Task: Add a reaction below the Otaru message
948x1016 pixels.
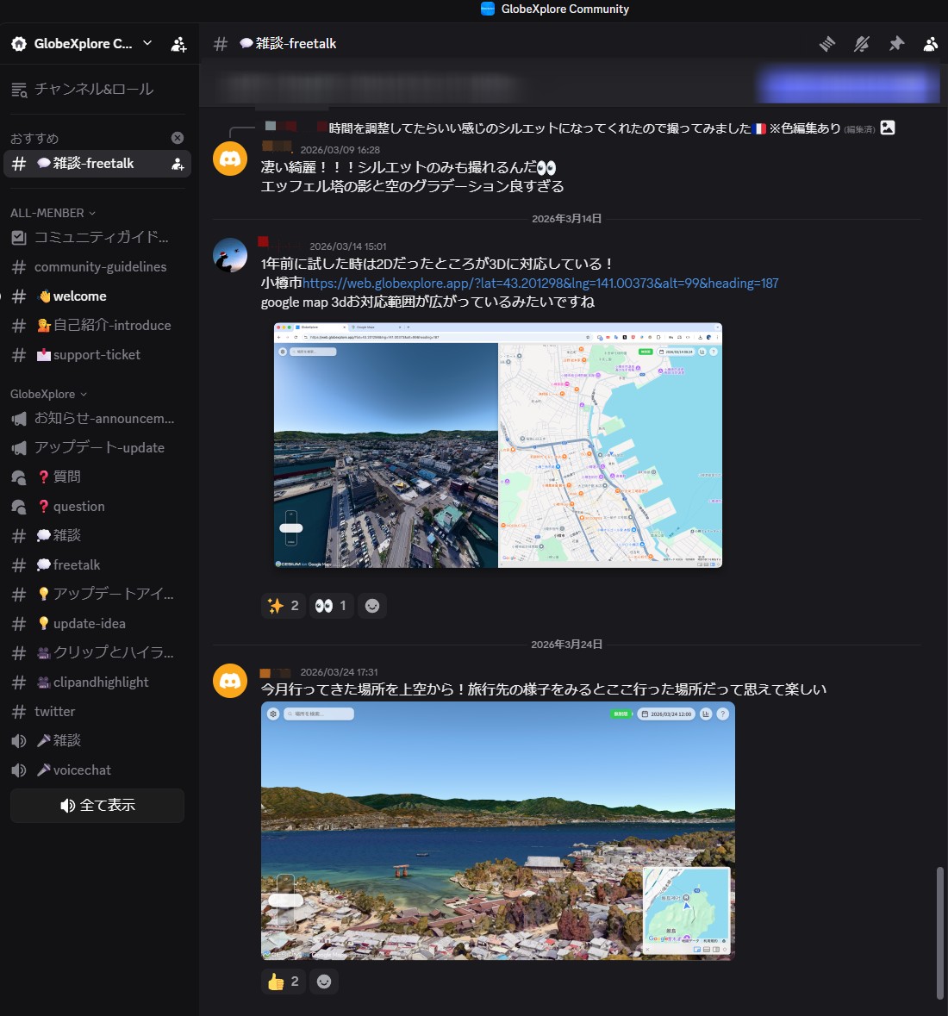Action: pyautogui.click(x=372, y=606)
